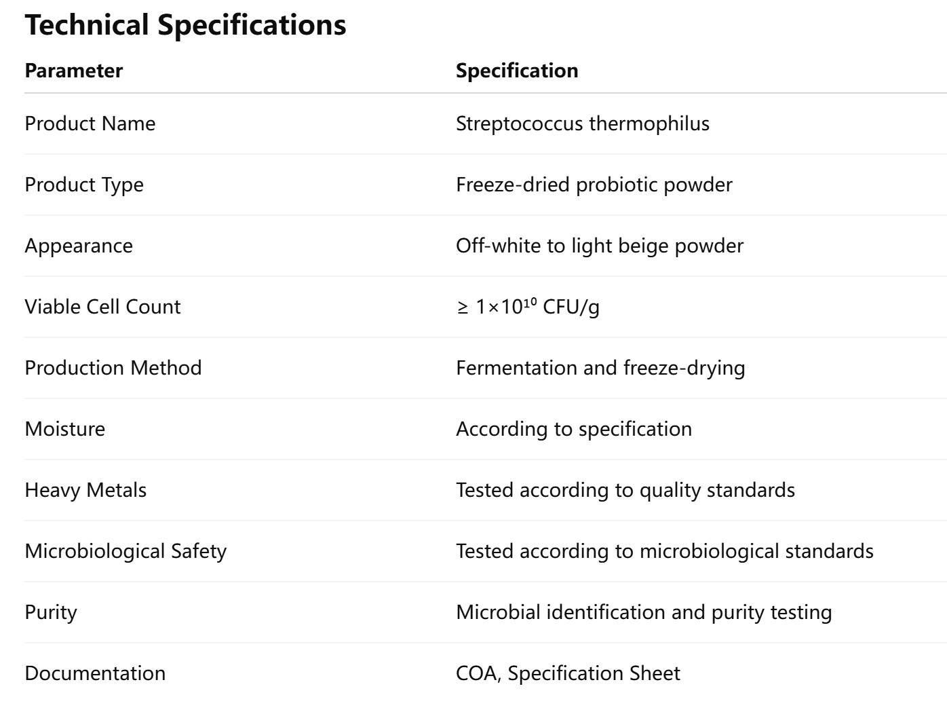The height and width of the screenshot is (714, 947).
Task: Select the Production Method label
Action: tap(113, 368)
